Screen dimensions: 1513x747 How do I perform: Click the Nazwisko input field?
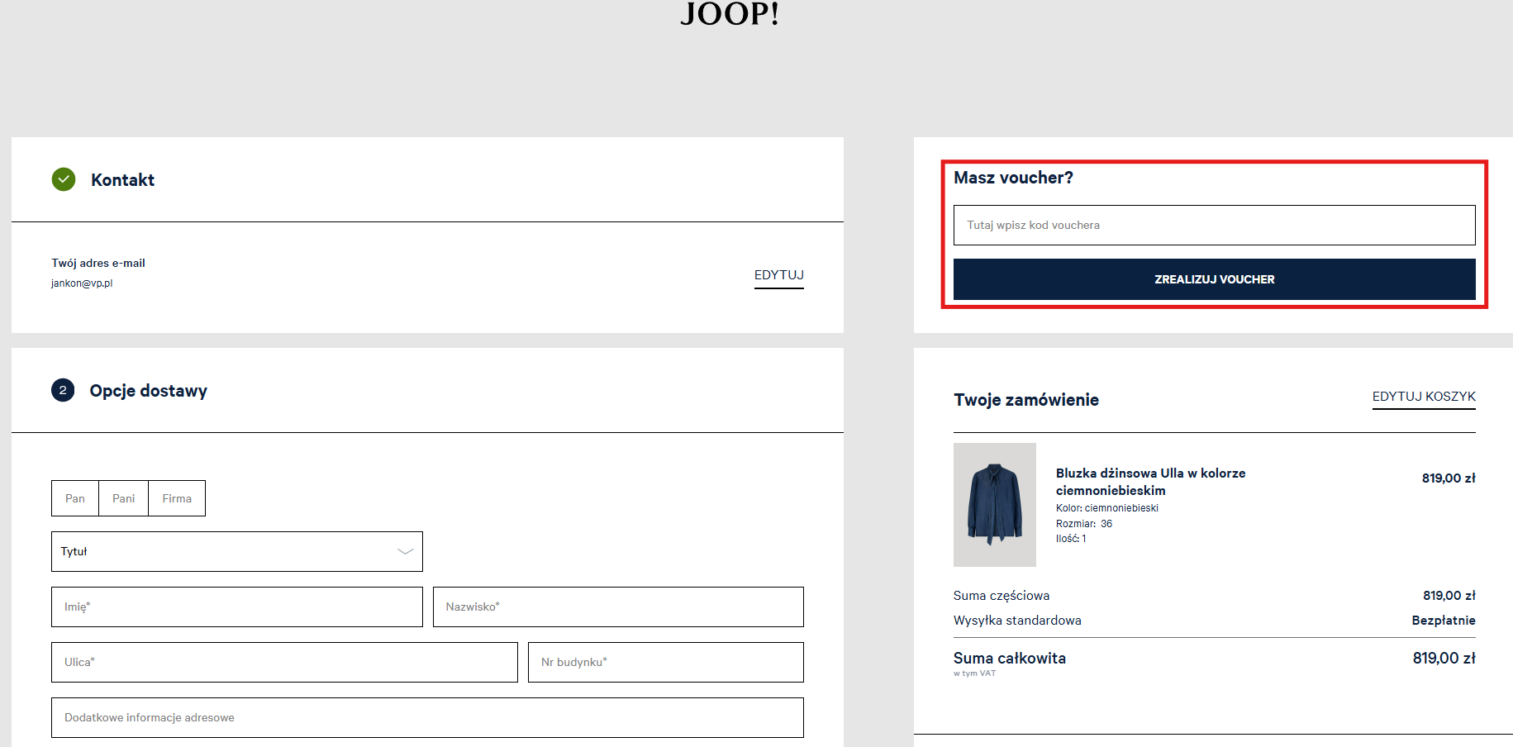point(618,607)
